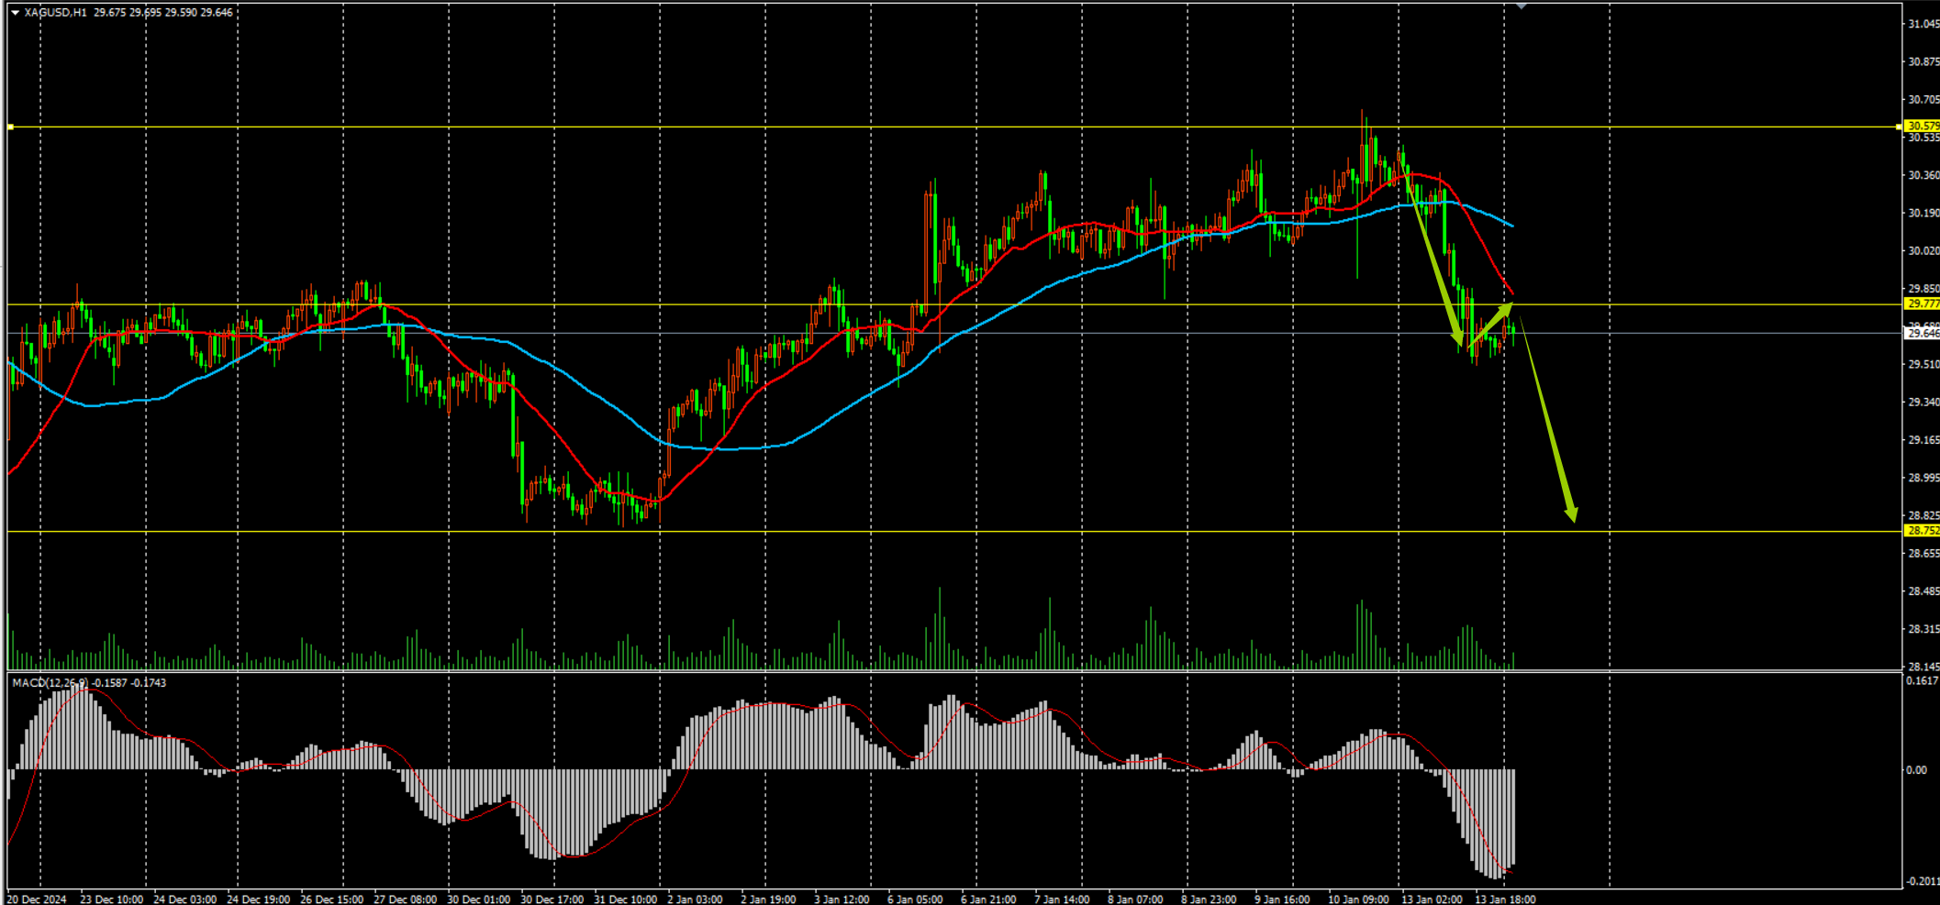1940x905 pixels.
Task: Click the 6 Jan 21:00 time label
Action: pos(988,899)
